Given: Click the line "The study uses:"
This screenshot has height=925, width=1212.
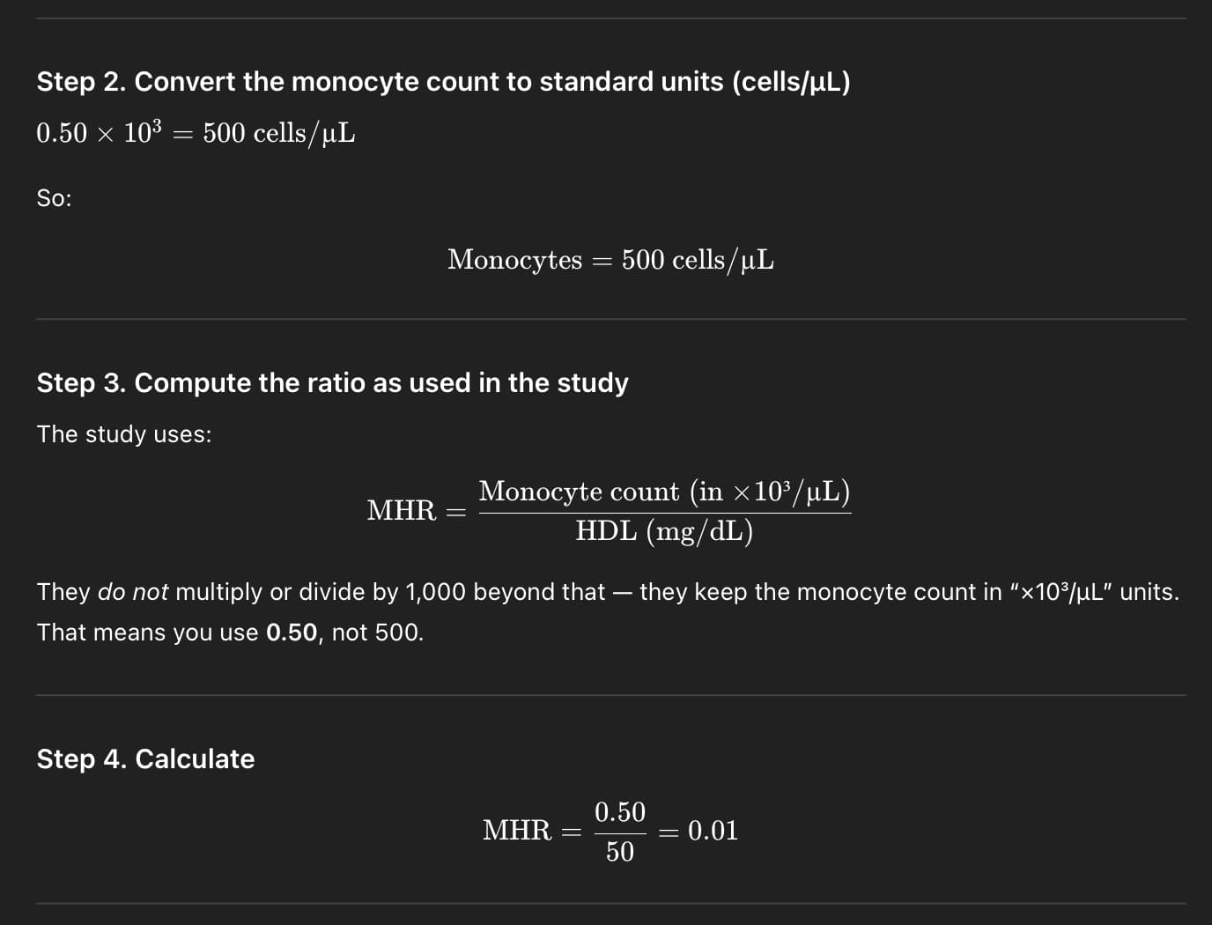Looking at the screenshot, I should pos(124,434).
